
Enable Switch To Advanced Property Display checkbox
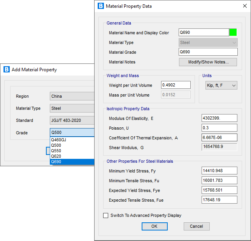(106, 215)
